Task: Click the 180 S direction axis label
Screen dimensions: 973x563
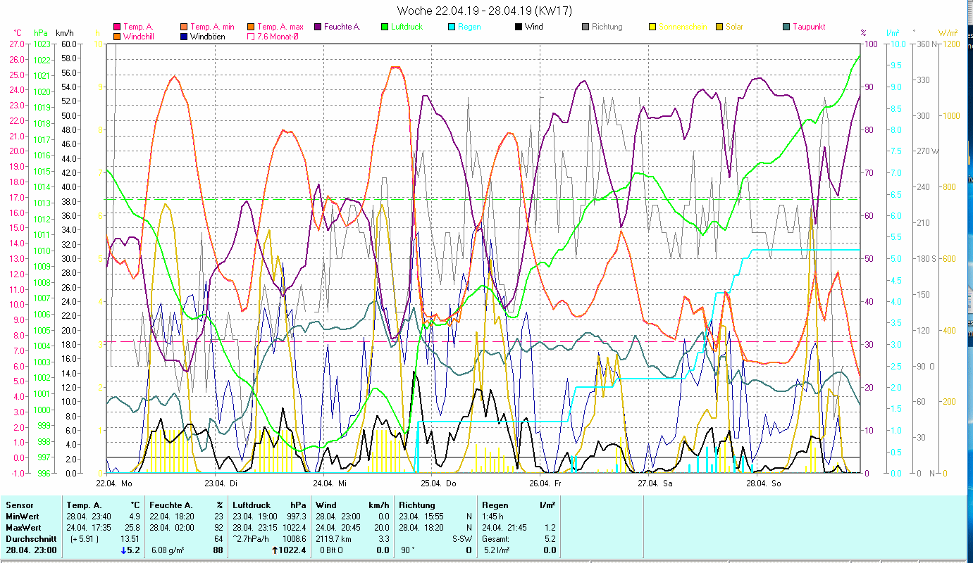Action: pos(925,258)
